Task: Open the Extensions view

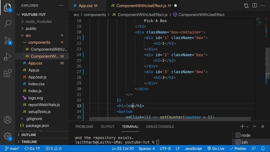Action: pos(8,73)
